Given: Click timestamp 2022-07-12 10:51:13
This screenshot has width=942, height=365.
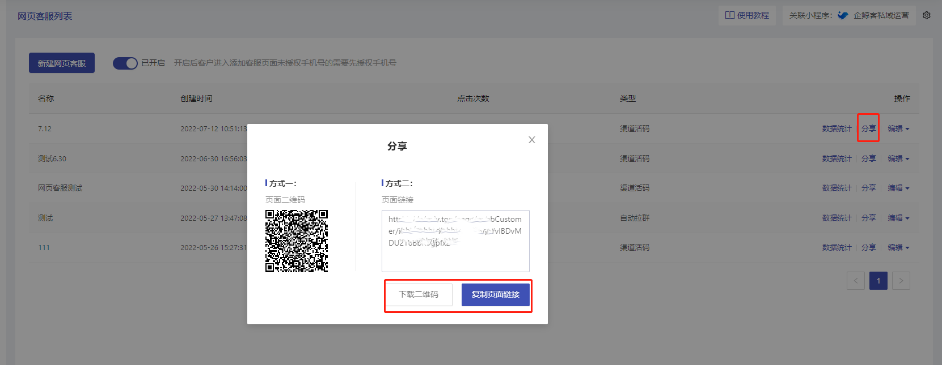Looking at the screenshot, I should [x=214, y=128].
